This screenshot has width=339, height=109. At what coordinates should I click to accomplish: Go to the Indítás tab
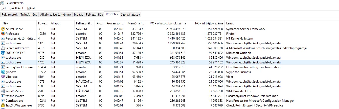coord(78,15)
